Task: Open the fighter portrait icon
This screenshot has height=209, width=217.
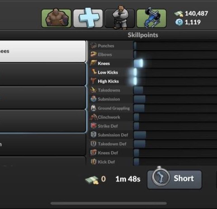Action: (56, 18)
